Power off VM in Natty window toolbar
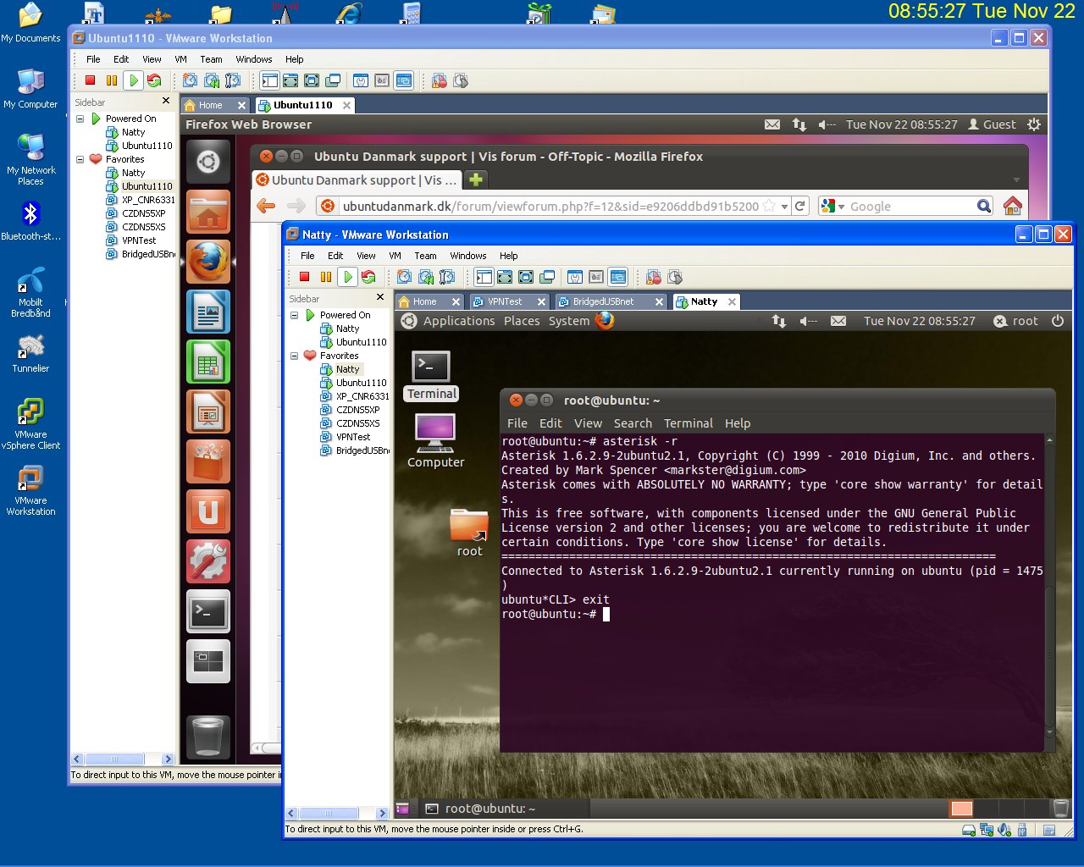 (x=305, y=277)
